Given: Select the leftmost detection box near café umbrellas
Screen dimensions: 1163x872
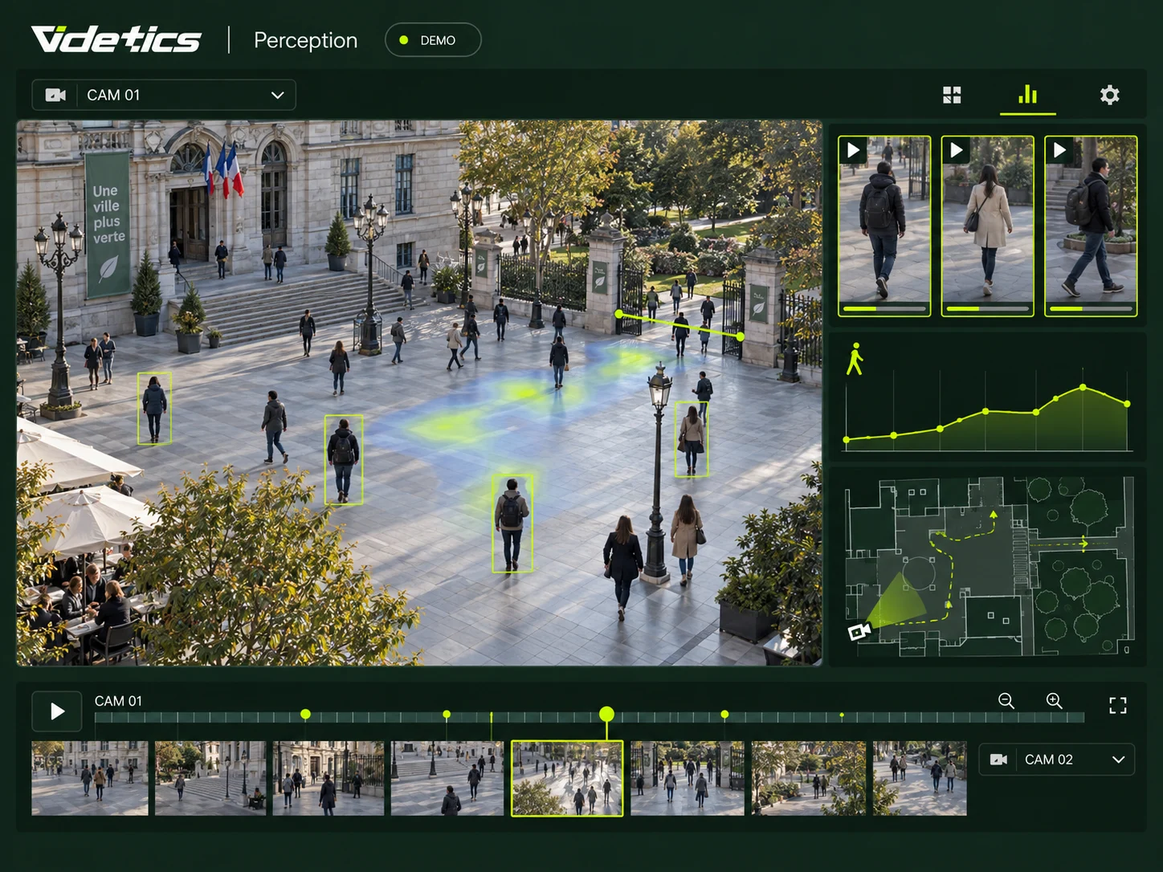Looking at the screenshot, I should pyautogui.click(x=154, y=408).
